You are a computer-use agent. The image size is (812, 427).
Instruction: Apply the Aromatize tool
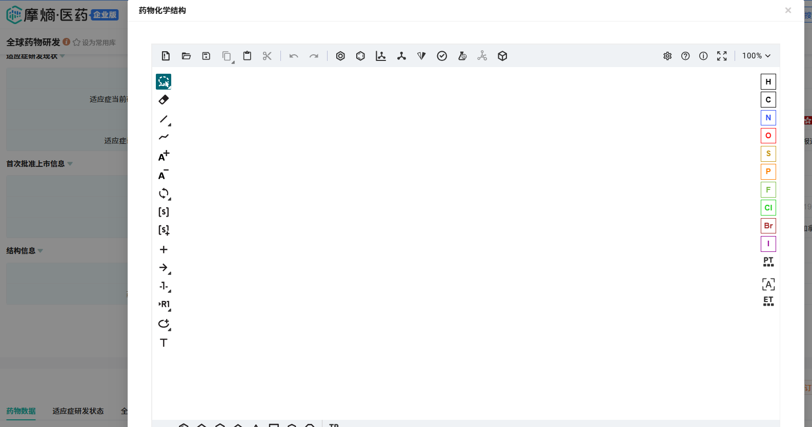tap(340, 56)
